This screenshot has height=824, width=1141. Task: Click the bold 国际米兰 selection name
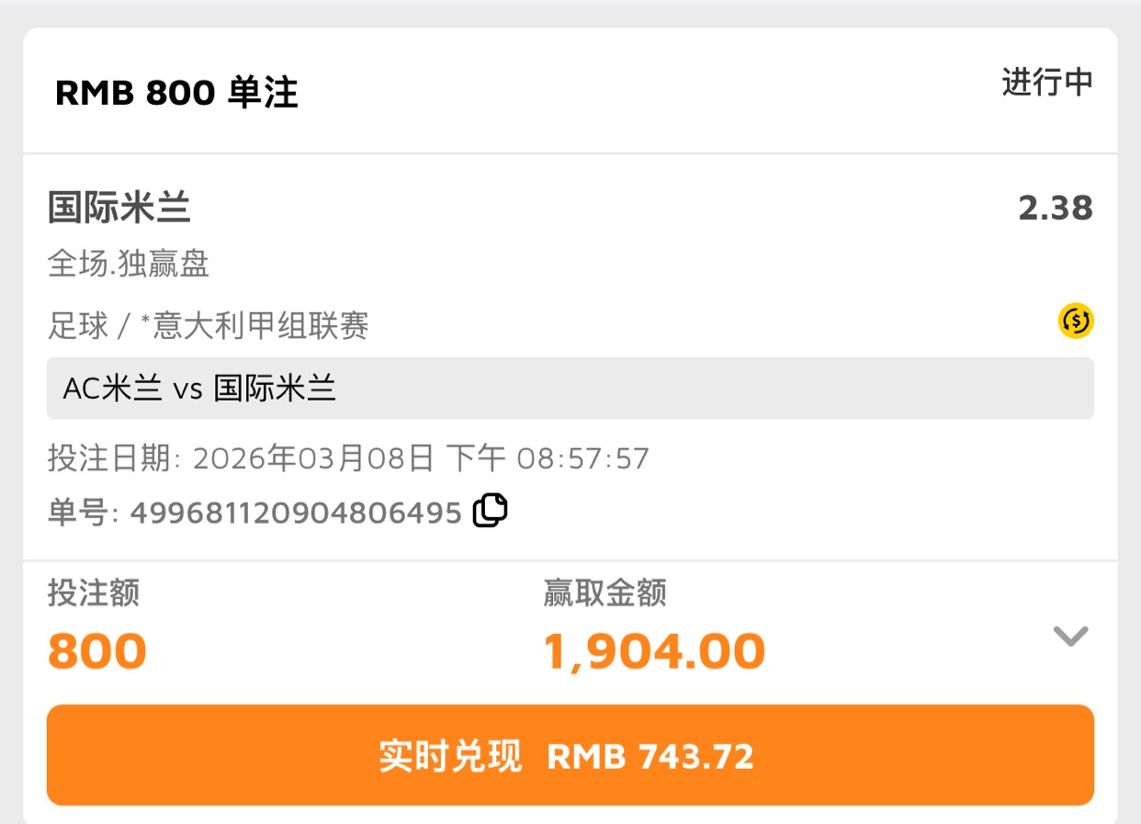pos(119,209)
